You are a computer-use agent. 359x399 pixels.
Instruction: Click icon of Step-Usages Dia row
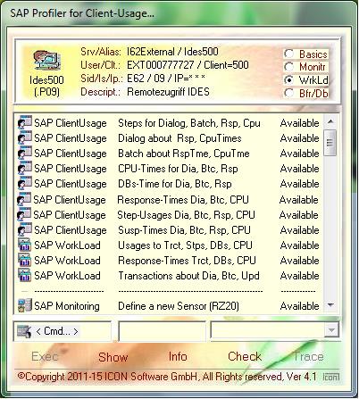24,214
